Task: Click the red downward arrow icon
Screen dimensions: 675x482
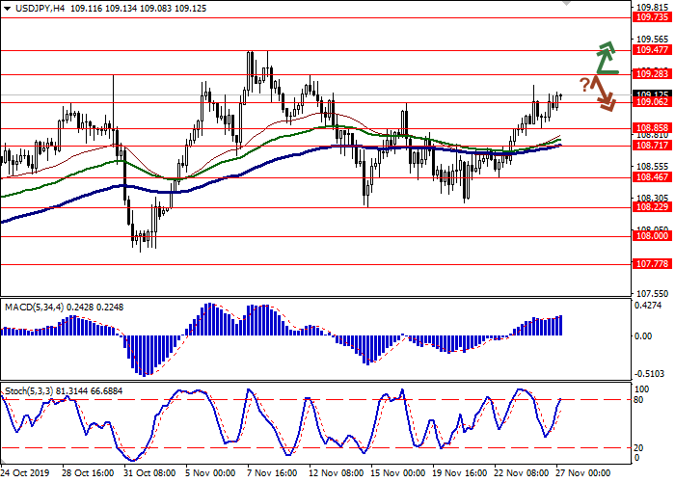Action: point(605,94)
